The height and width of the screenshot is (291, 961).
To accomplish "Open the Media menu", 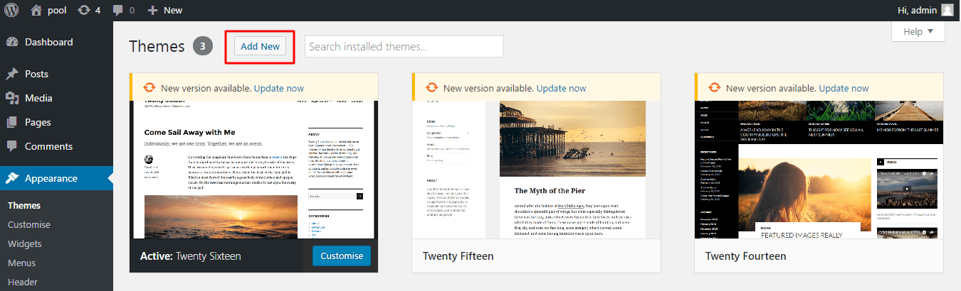I will coord(57,98).
